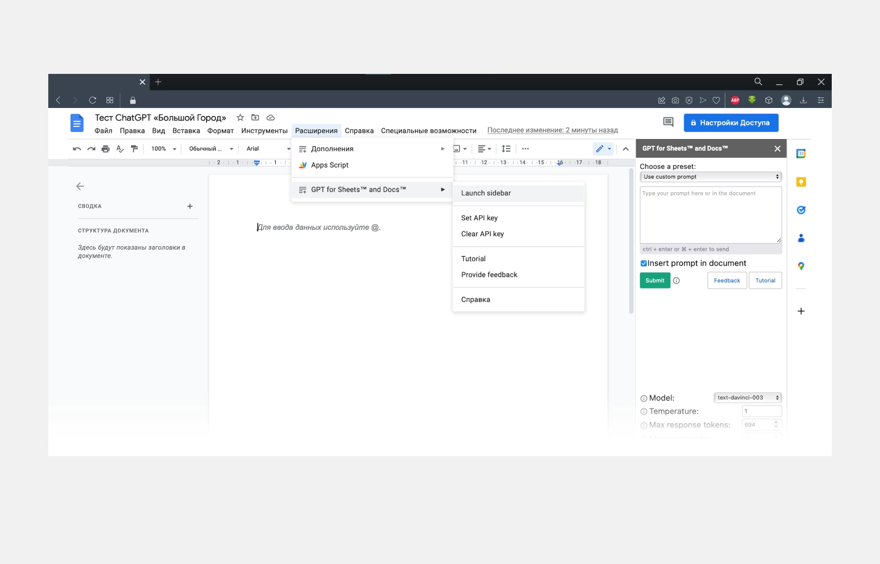Screen dimensions: 880x564
Task: Open Google Calendar side panel
Action: click(x=801, y=153)
